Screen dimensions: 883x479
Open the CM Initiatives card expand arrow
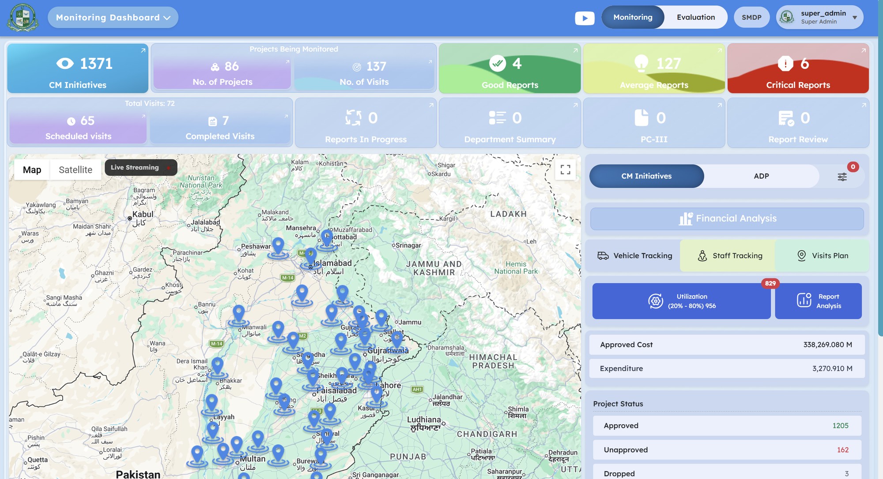[x=143, y=50]
